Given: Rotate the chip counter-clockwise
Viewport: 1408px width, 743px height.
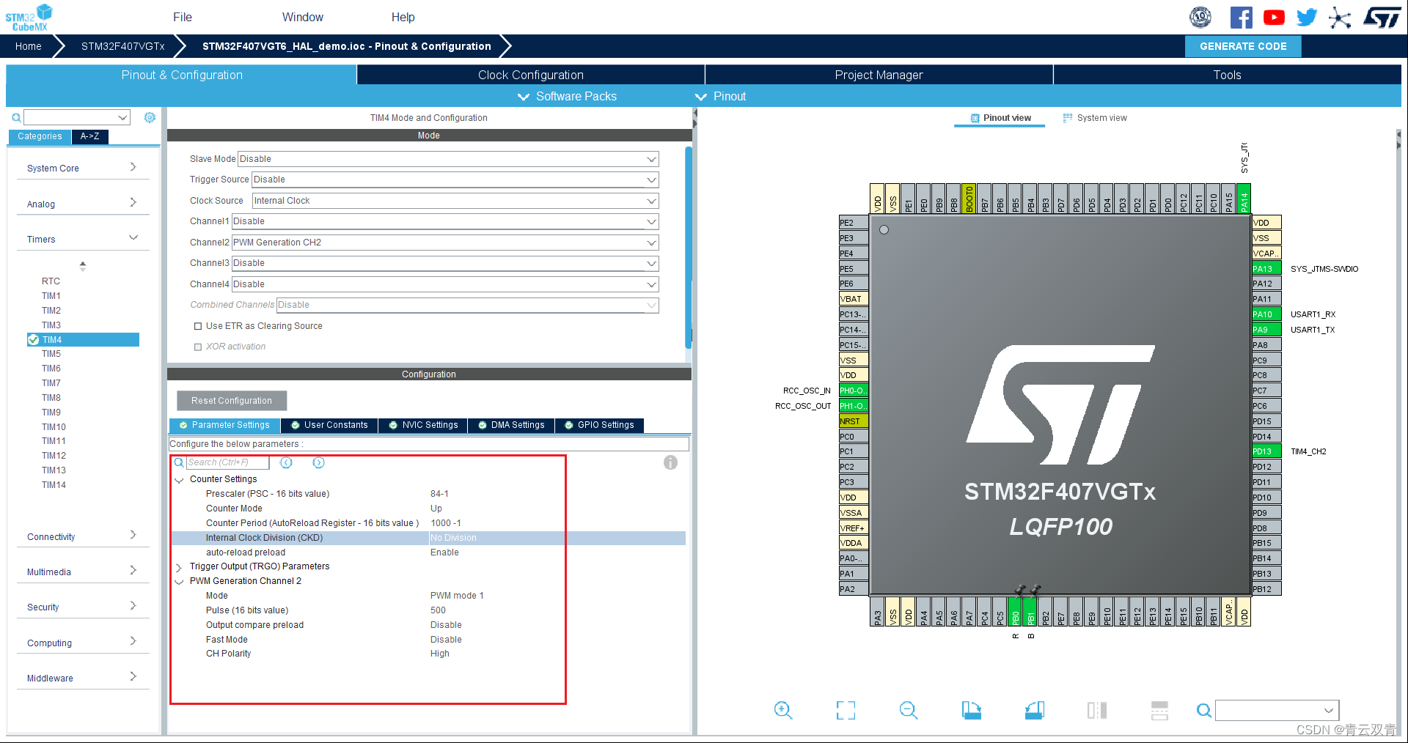Looking at the screenshot, I should click(x=1035, y=710).
